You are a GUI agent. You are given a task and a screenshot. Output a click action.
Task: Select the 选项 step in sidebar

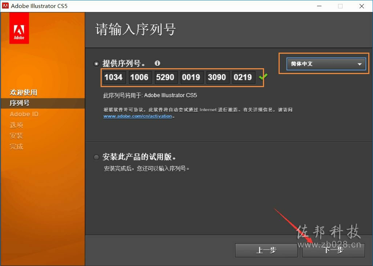coord(16,125)
